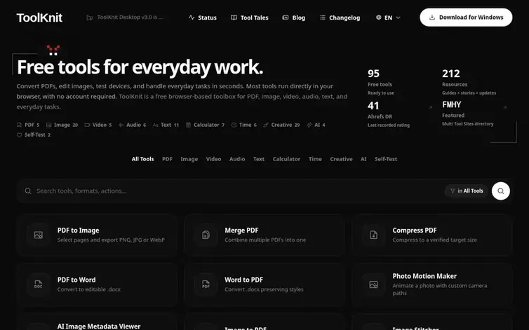Open the Photo Motion Maker tool icon
This screenshot has height=330, width=529.
pyautogui.click(x=373, y=284)
